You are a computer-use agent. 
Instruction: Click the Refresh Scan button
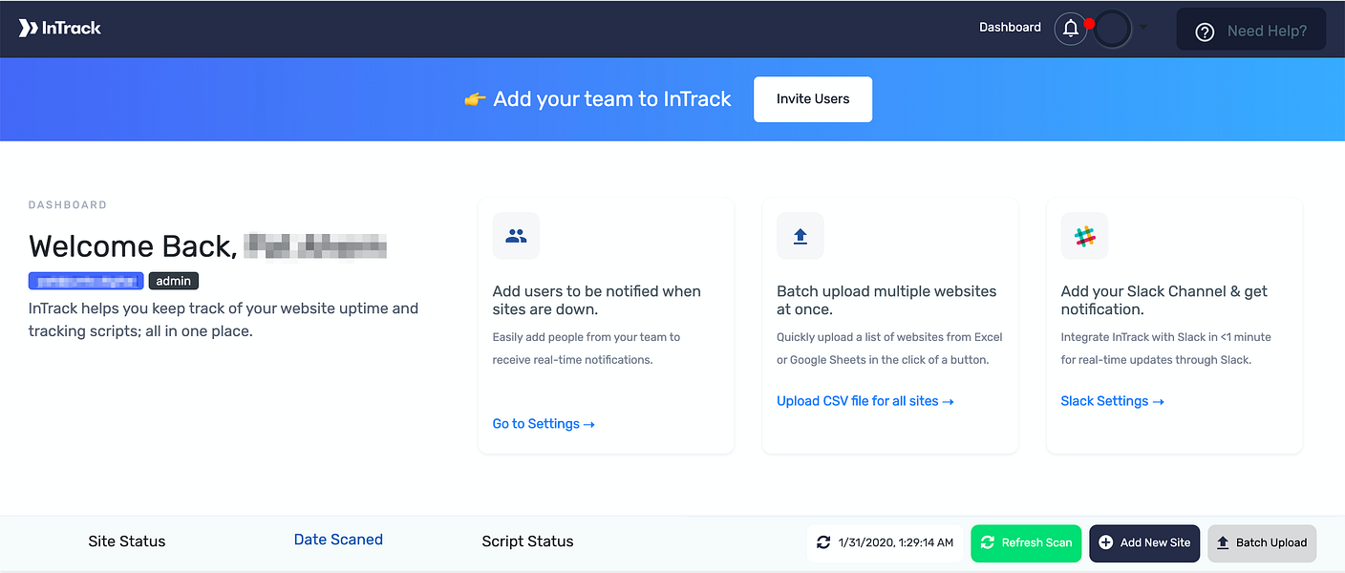pyautogui.click(x=1026, y=542)
